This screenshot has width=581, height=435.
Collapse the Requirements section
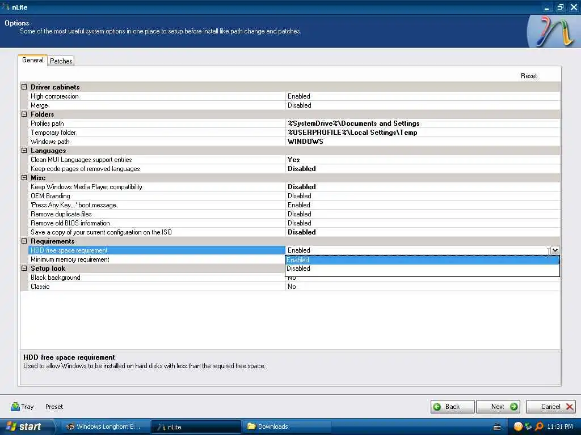[24, 241]
